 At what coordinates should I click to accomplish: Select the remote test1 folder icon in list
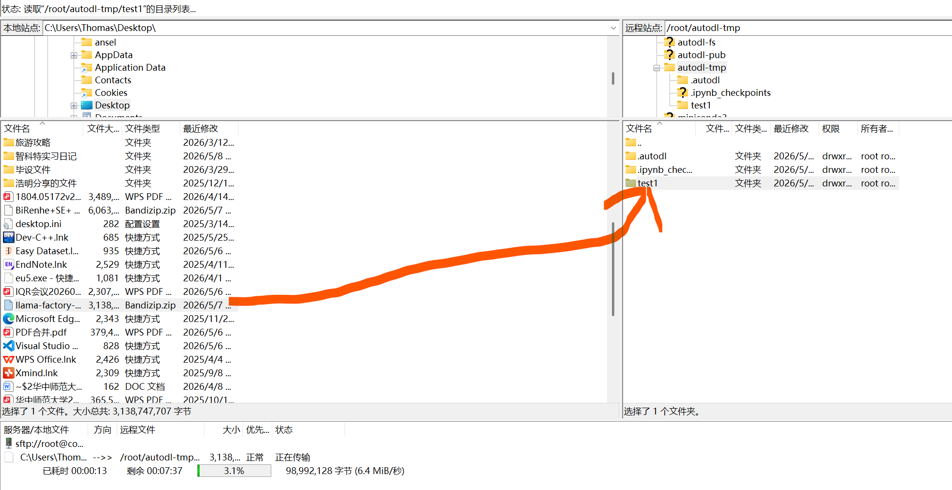tap(630, 183)
